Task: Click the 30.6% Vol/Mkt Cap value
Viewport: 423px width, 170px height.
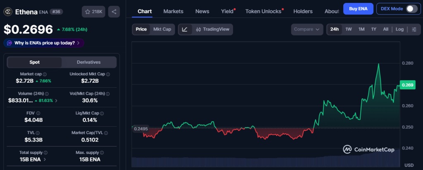Action: 90,100
